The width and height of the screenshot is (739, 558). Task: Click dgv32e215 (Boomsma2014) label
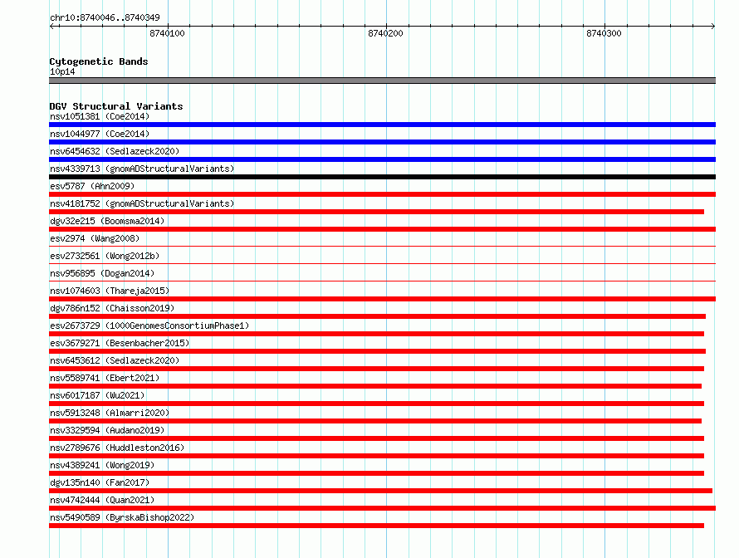click(107, 221)
